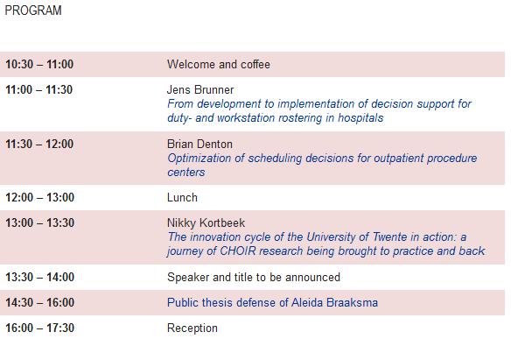Open Nikky Kortbeek's innovation cycle talk link

point(325,244)
